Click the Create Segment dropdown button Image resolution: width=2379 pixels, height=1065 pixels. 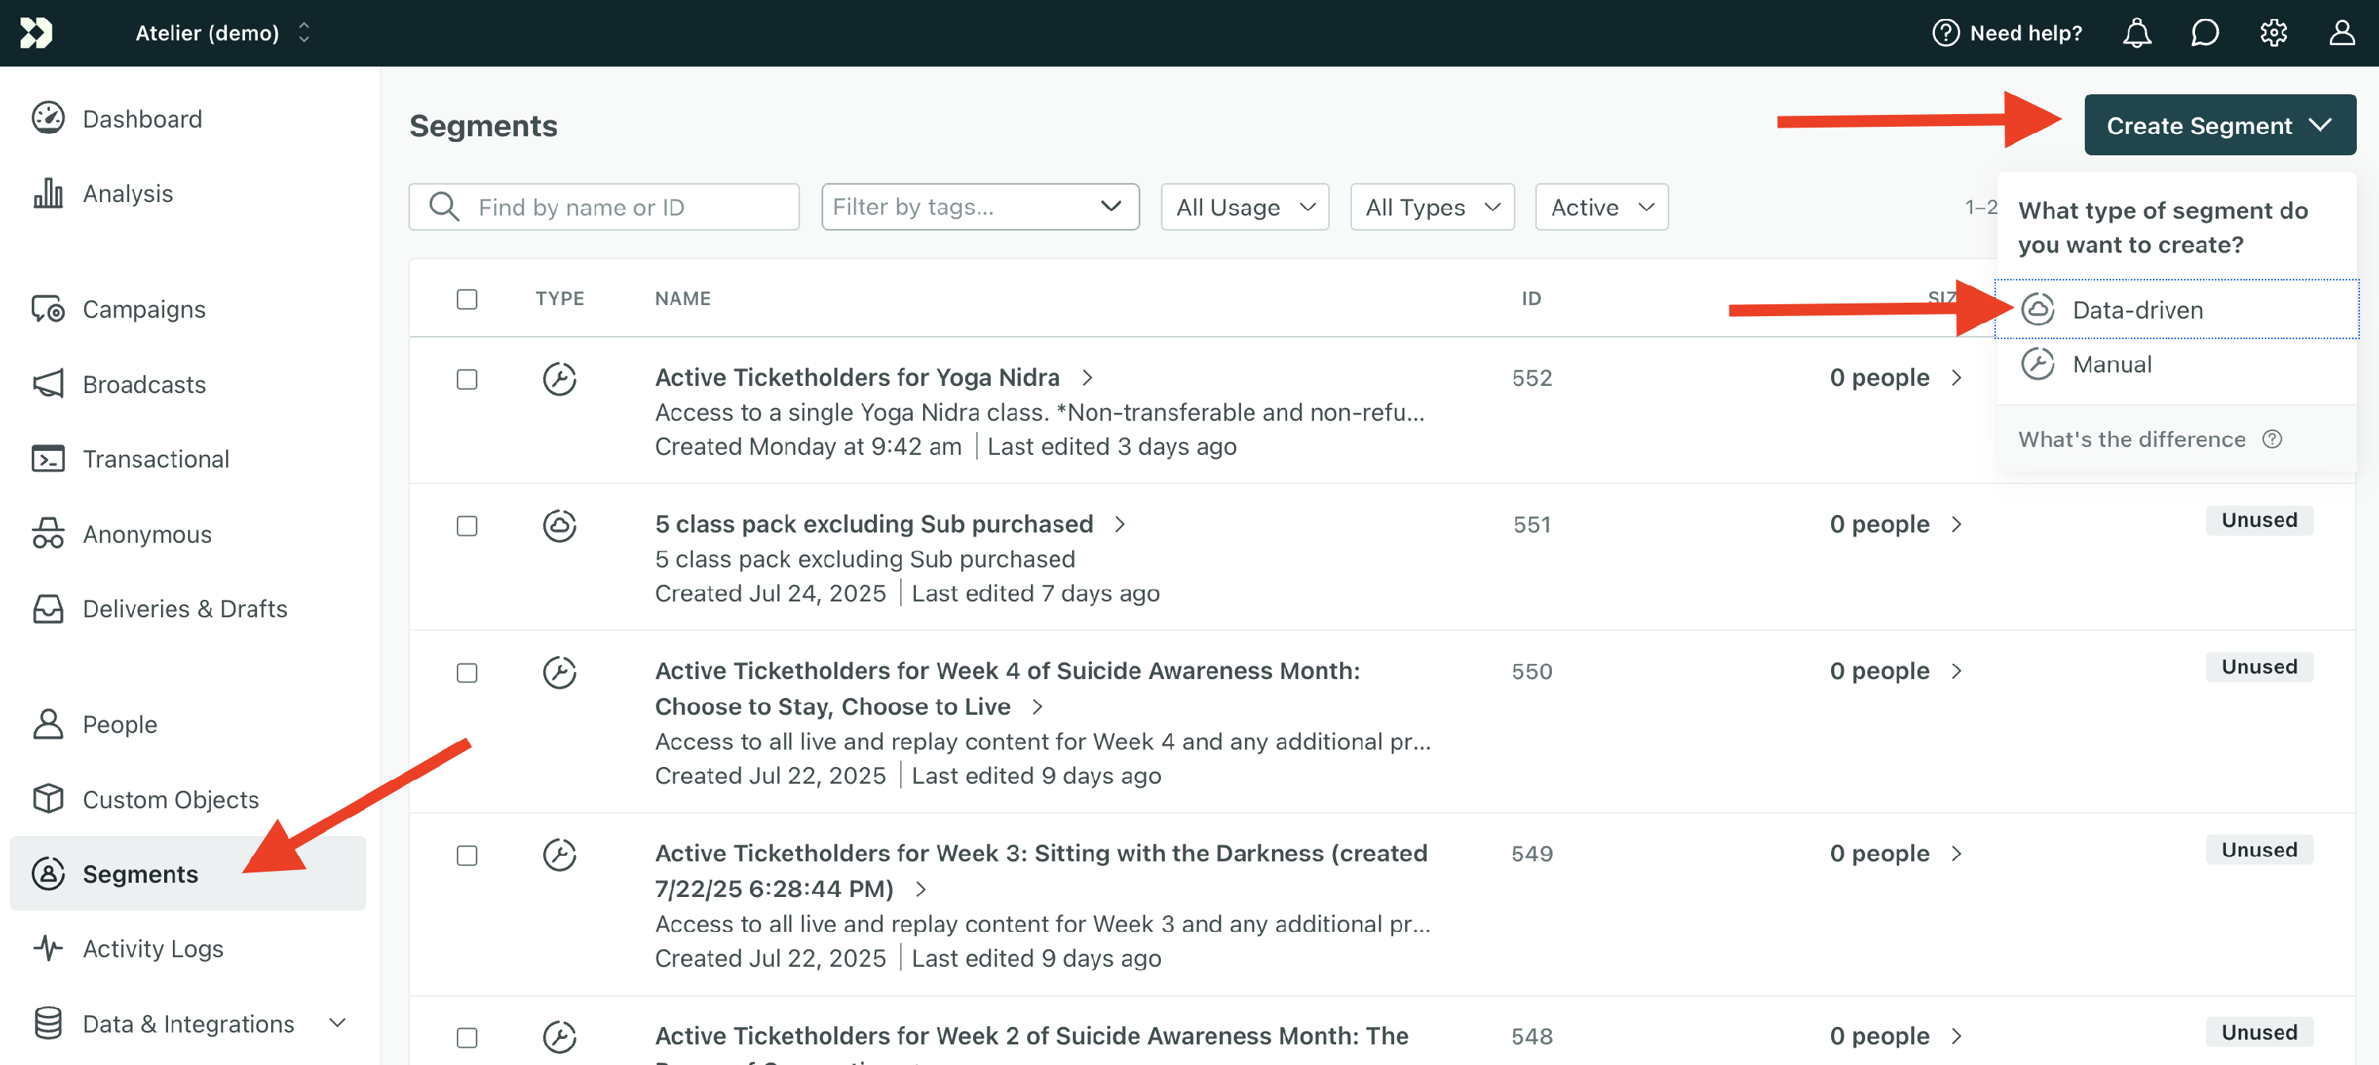pos(2220,124)
